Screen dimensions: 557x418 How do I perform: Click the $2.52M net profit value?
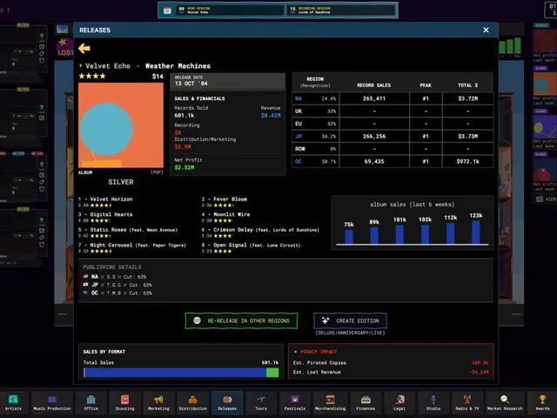click(x=185, y=167)
